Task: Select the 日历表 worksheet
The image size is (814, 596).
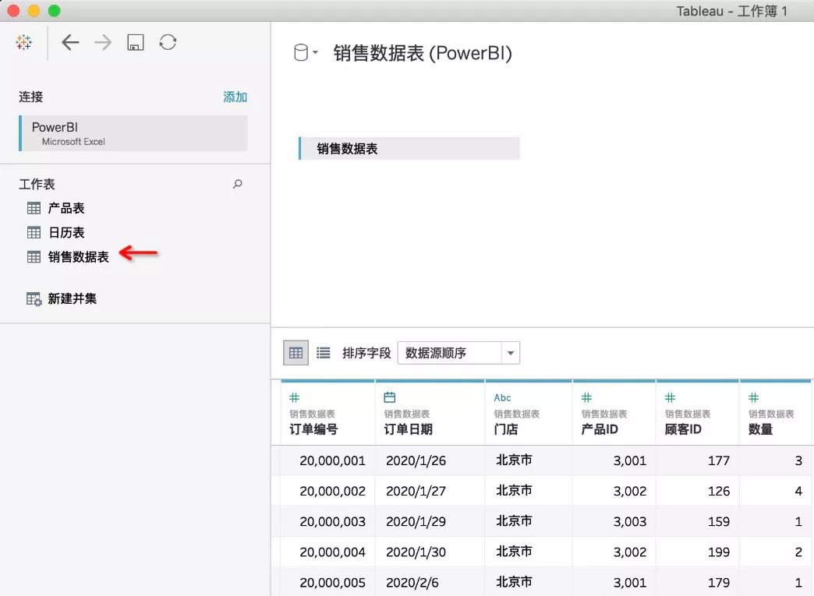Action: [x=66, y=232]
